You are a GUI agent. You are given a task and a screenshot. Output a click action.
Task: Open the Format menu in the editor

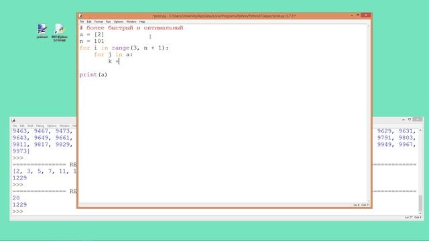[x=99, y=21]
